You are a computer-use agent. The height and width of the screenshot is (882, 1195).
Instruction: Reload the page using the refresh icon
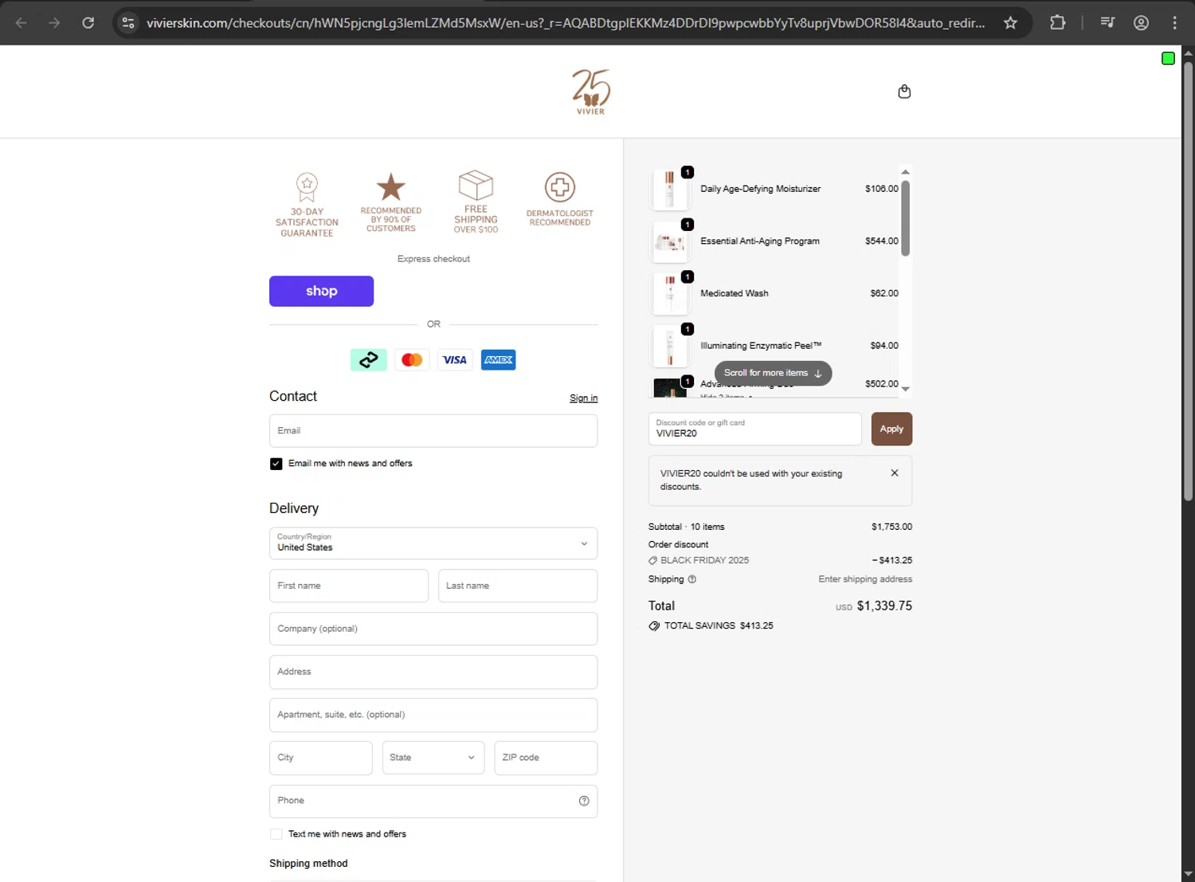[x=88, y=22]
